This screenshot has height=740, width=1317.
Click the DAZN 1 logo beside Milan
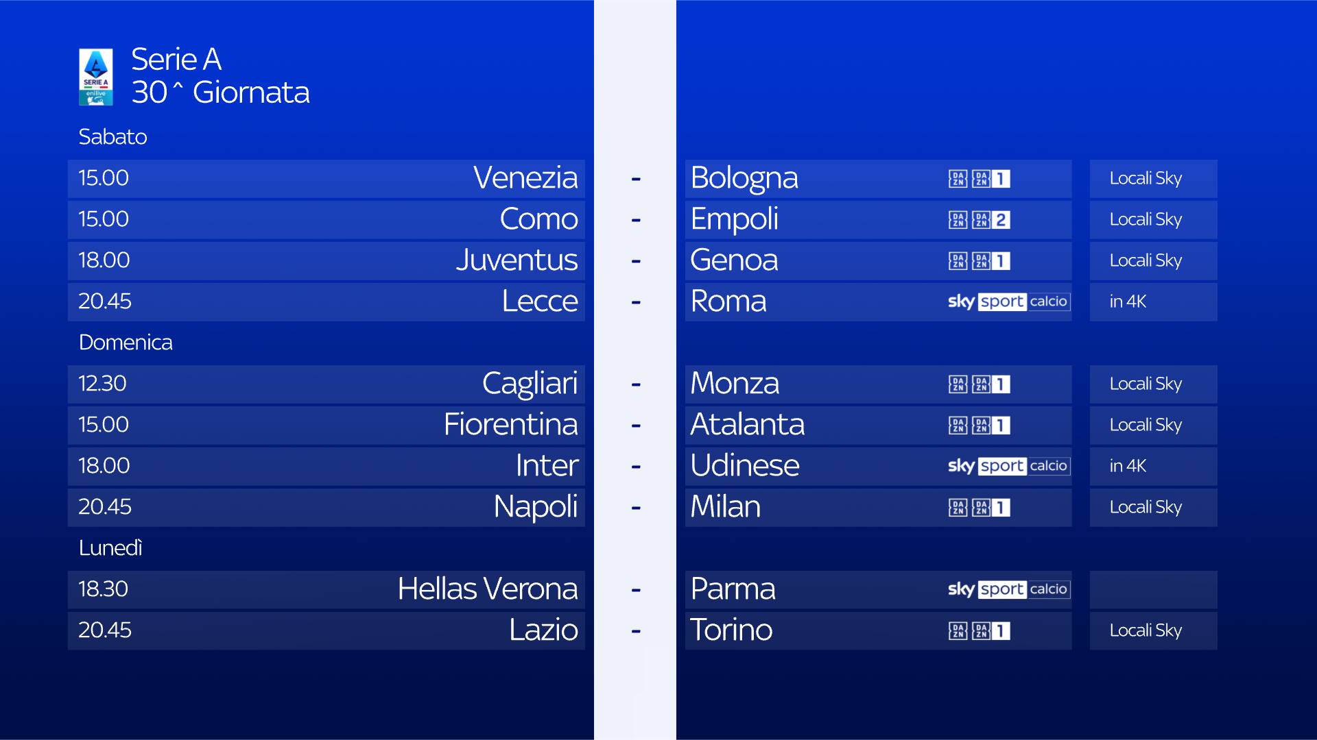click(x=979, y=508)
